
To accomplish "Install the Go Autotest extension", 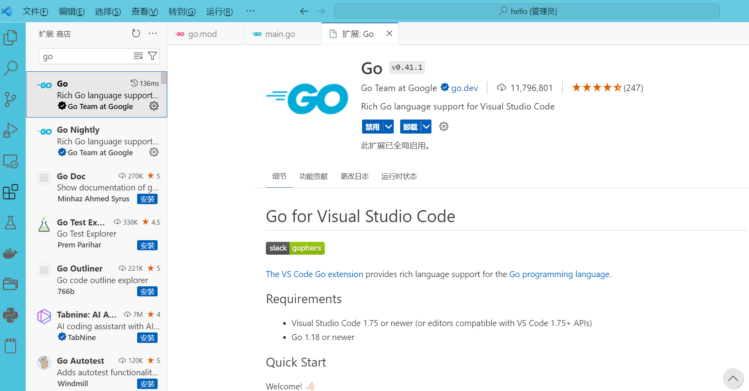I will coord(147,384).
